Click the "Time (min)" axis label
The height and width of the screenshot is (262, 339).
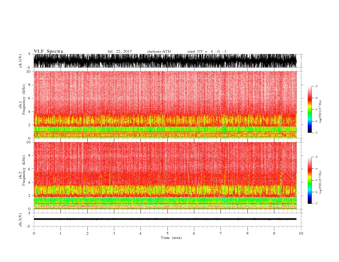(x=171, y=238)
